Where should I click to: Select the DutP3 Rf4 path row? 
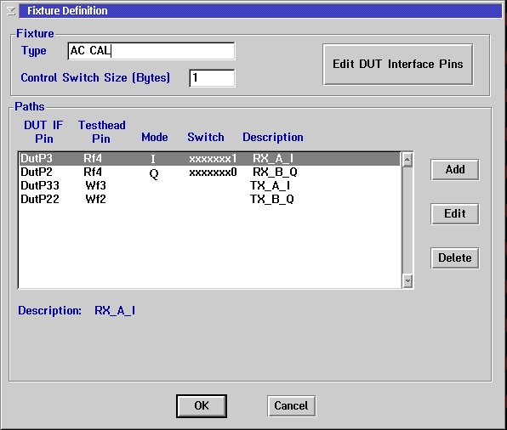(x=209, y=159)
